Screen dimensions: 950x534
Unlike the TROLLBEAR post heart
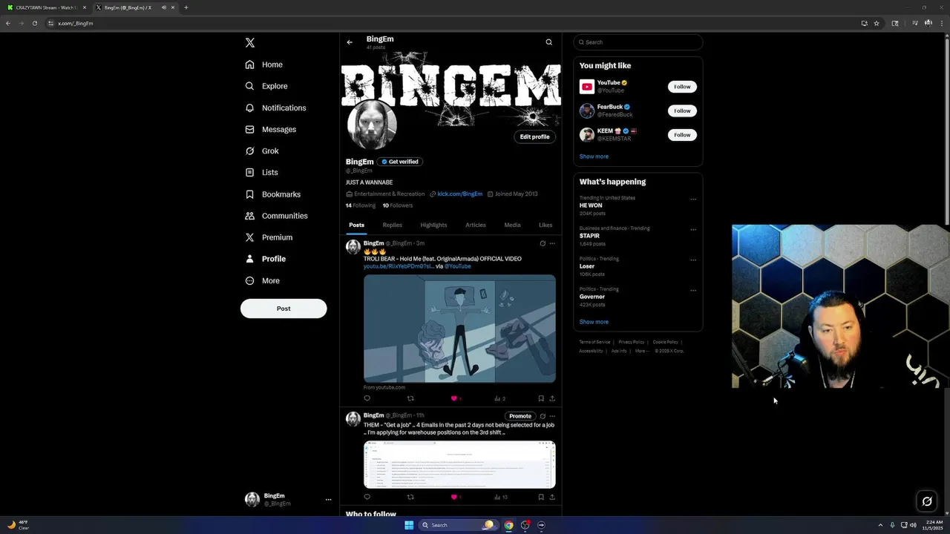[x=454, y=398]
